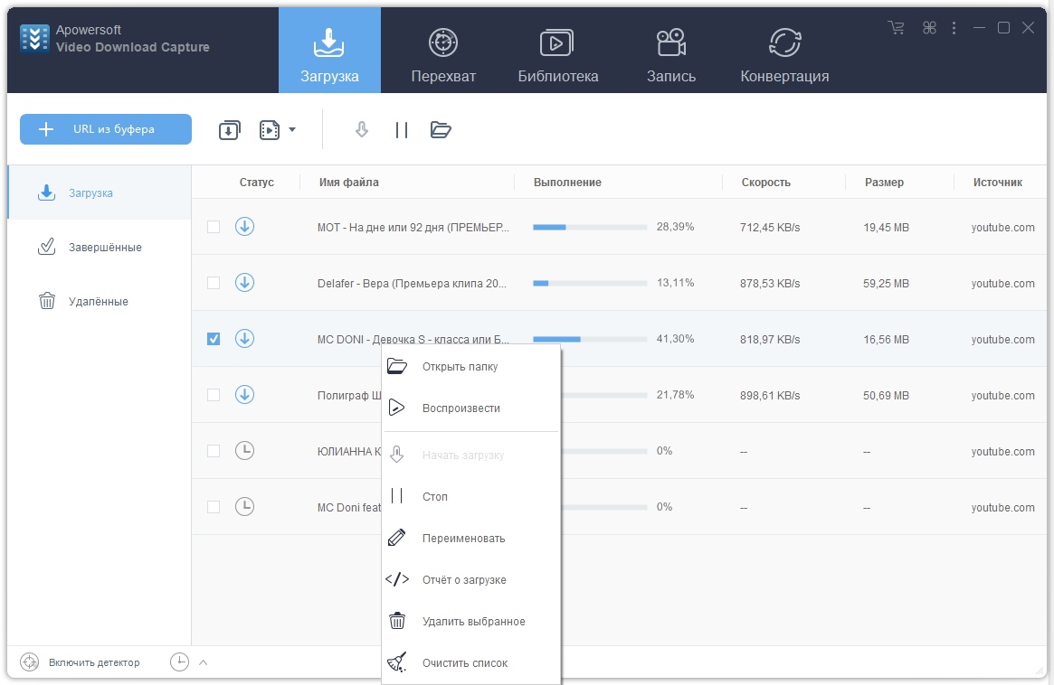Uncheck the MC DONI Девочка S-класса checkbox
1054x685 pixels.
214,339
